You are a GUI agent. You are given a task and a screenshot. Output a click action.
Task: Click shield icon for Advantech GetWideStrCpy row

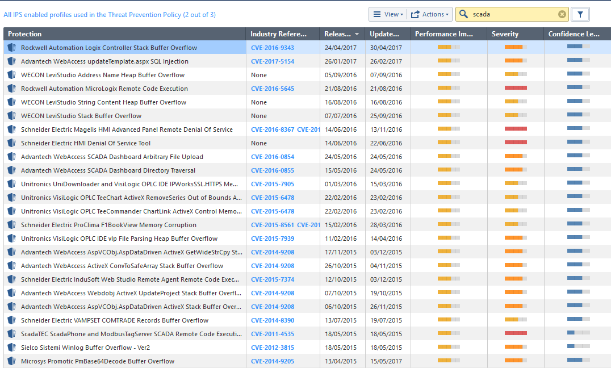(x=12, y=252)
